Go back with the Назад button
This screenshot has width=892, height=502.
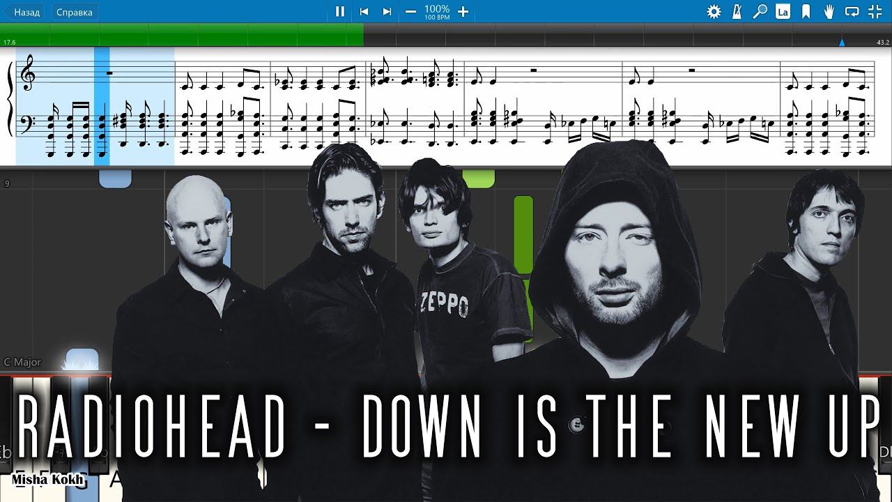pos(23,12)
